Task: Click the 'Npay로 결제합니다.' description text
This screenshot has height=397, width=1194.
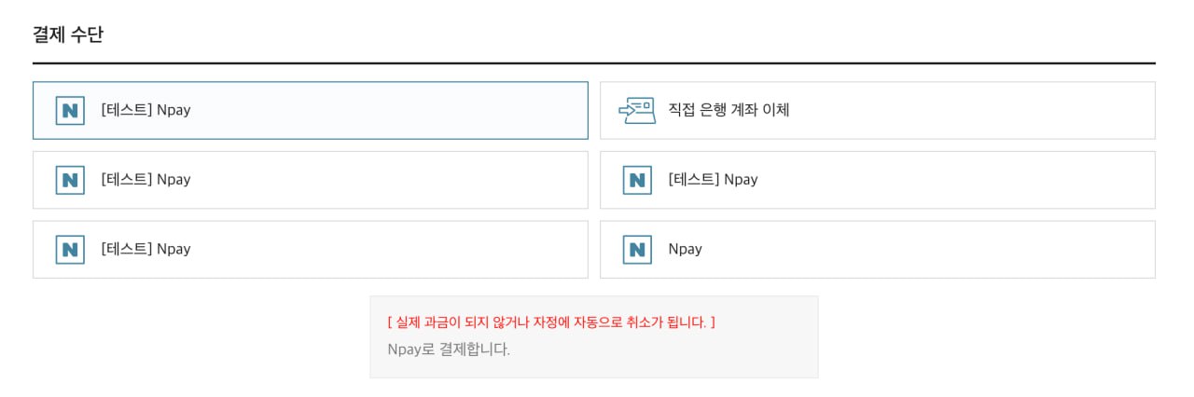Action: click(449, 350)
